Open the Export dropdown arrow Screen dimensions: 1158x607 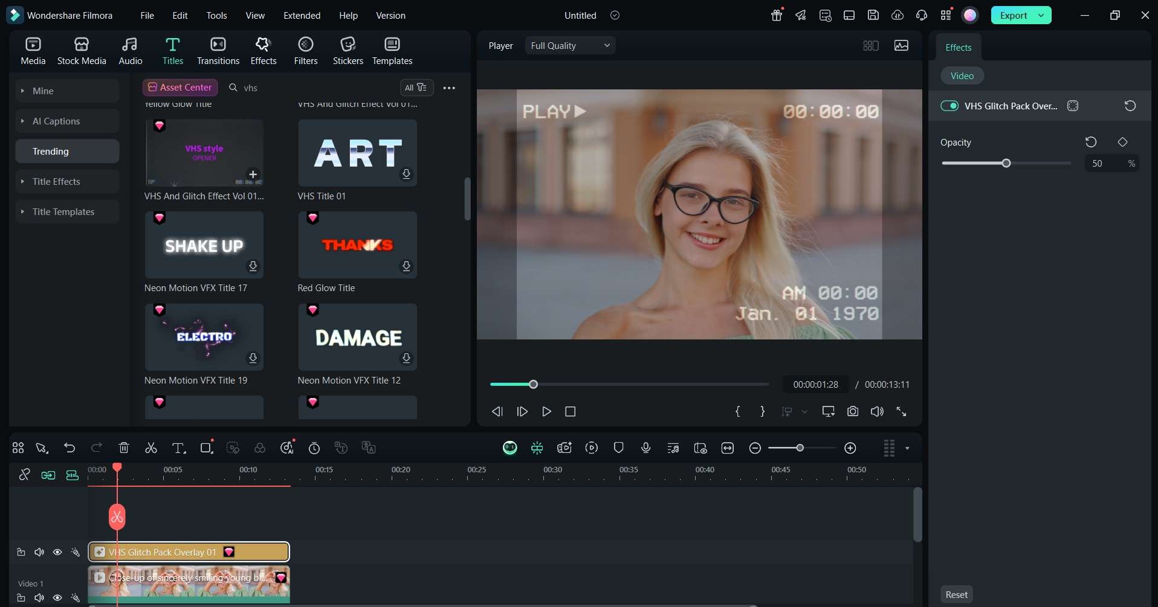click(1041, 15)
